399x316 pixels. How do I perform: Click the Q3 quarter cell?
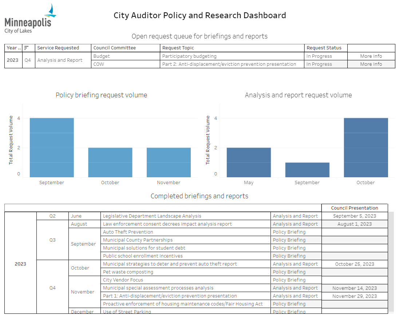tap(52, 240)
